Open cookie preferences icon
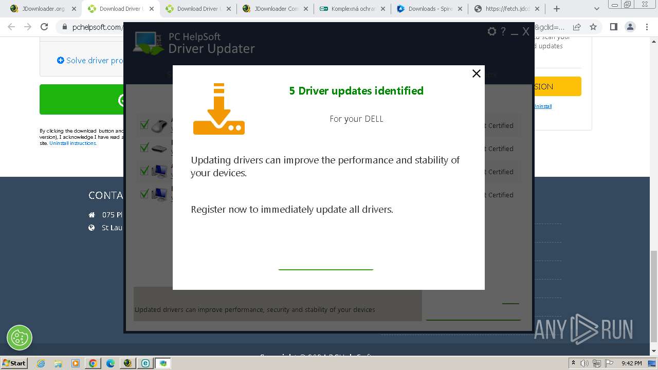 (20, 338)
